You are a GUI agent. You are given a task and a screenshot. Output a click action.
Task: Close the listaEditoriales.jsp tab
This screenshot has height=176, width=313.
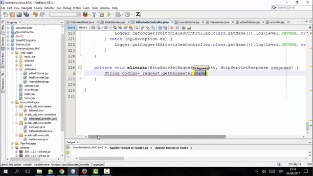click(x=128, y=22)
